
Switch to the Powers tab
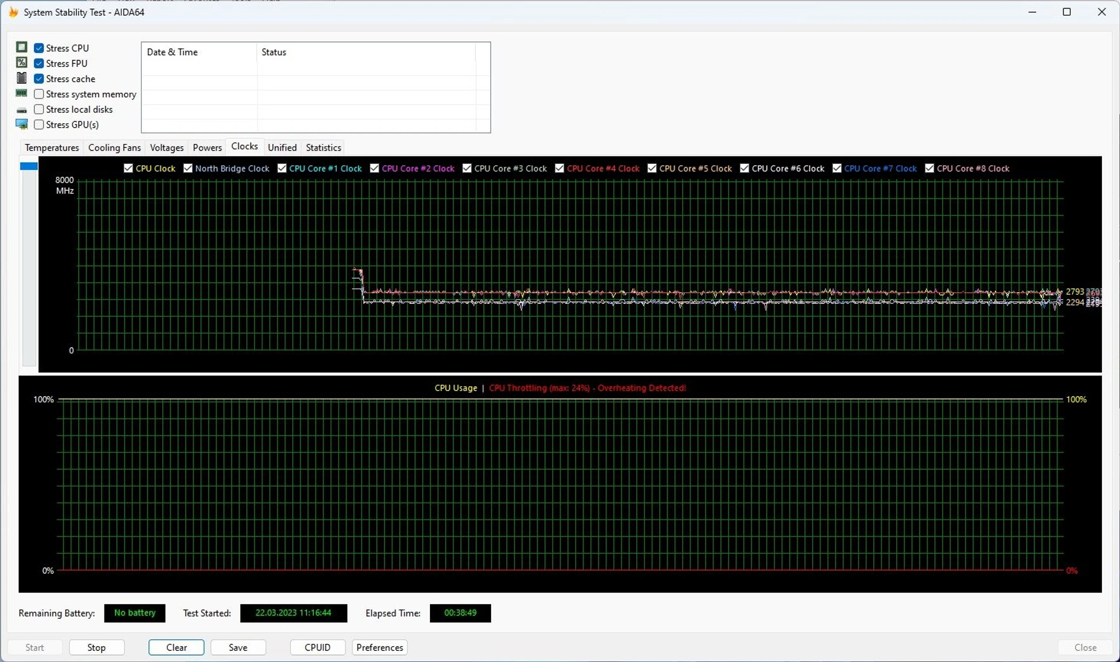[207, 148]
